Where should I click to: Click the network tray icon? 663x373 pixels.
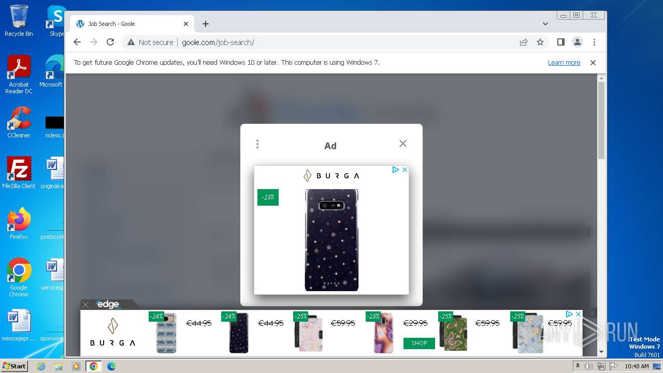(x=601, y=366)
